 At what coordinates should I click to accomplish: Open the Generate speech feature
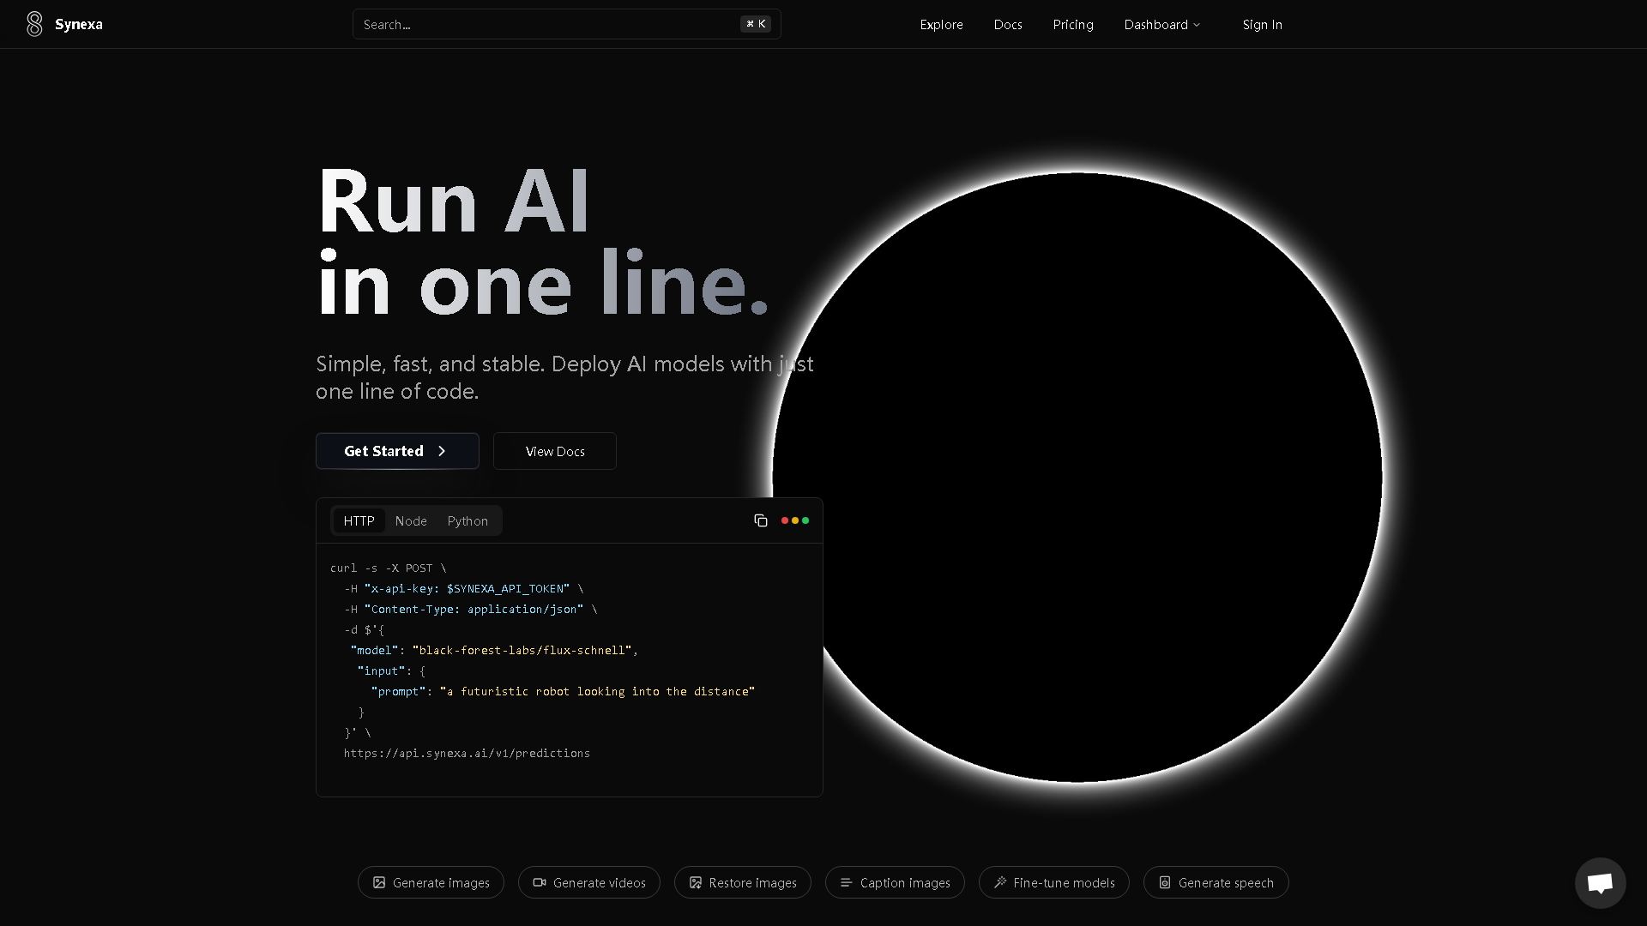pos(1216,882)
